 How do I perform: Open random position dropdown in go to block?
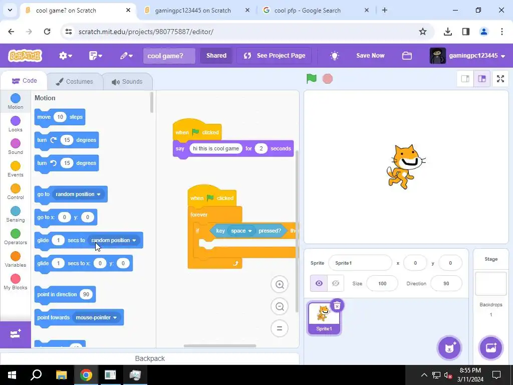[78, 194]
